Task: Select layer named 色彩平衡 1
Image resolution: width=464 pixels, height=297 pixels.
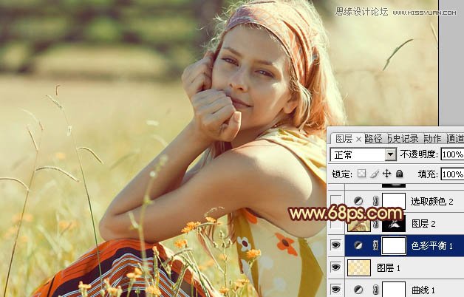Action: tap(432, 246)
